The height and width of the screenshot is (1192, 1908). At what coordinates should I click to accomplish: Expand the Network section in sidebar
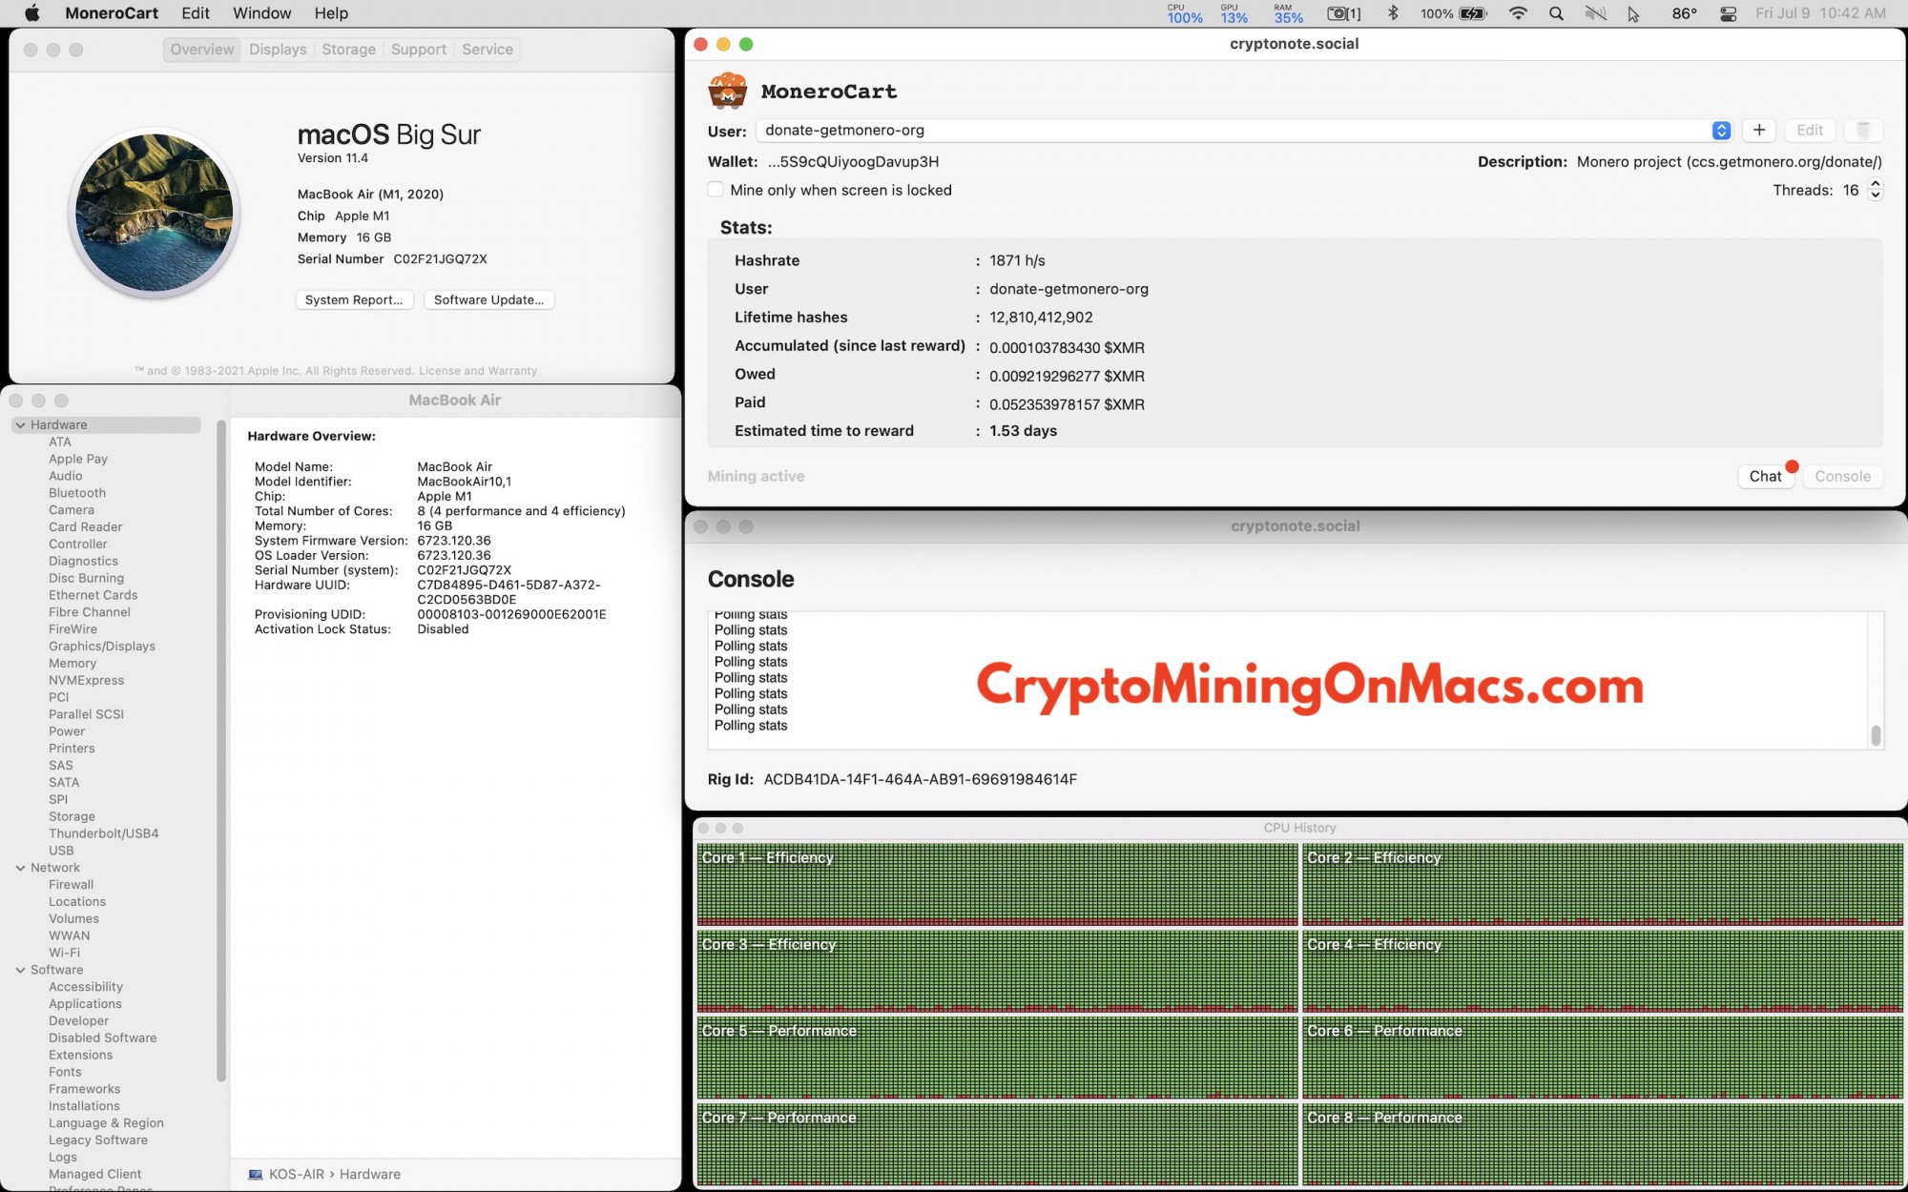pyautogui.click(x=19, y=867)
